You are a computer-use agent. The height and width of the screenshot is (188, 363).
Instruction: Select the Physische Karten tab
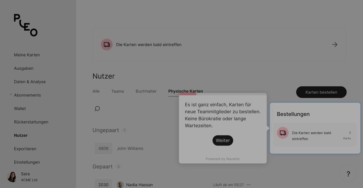click(186, 91)
